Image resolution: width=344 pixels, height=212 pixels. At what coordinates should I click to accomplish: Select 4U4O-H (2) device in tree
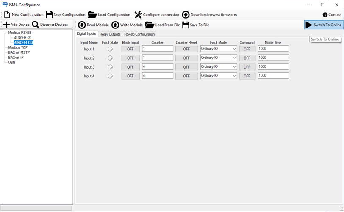pos(22,38)
